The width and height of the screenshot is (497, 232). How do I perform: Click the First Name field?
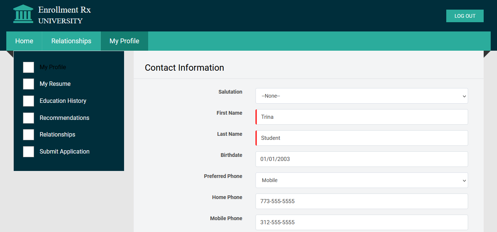tap(361, 117)
